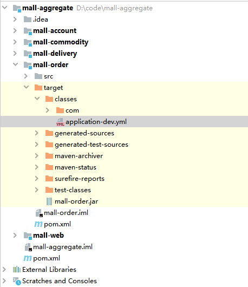Click the mall-account module folder icon
This screenshot has width=248, height=287.
coord(28,31)
